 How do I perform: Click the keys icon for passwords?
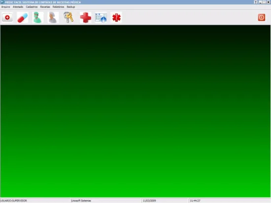pyautogui.click(x=68, y=17)
